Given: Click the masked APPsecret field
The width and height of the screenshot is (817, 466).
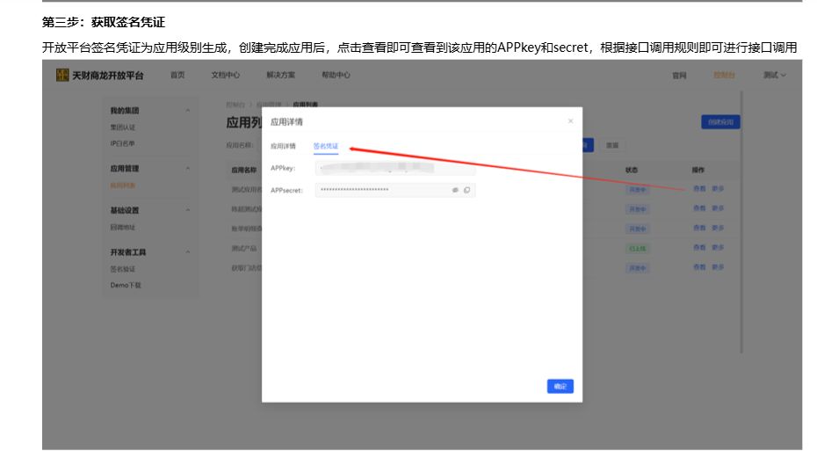Looking at the screenshot, I should (395, 190).
